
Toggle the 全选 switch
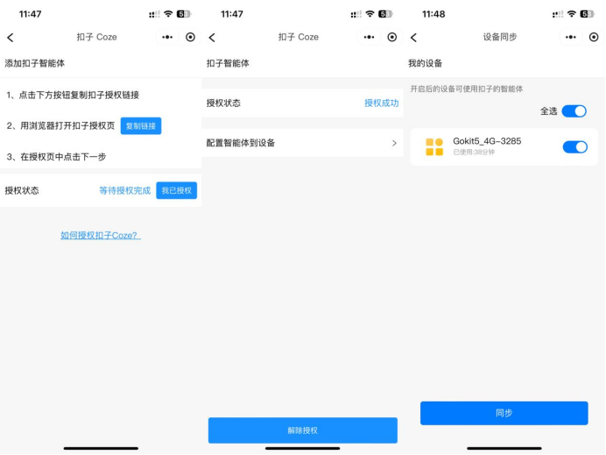point(574,111)
